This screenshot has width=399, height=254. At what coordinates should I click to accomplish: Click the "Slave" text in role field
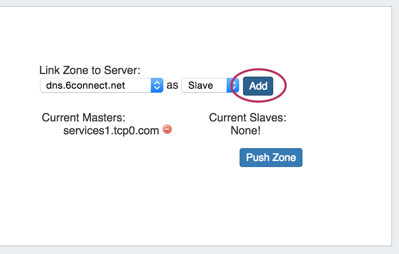click(201, 85)
